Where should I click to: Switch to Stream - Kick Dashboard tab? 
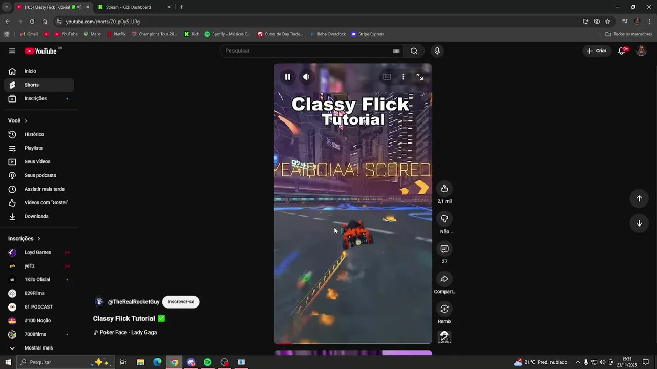pos(133,7)
